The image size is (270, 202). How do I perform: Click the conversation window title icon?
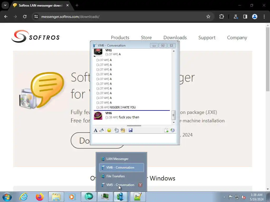[95, 46]
